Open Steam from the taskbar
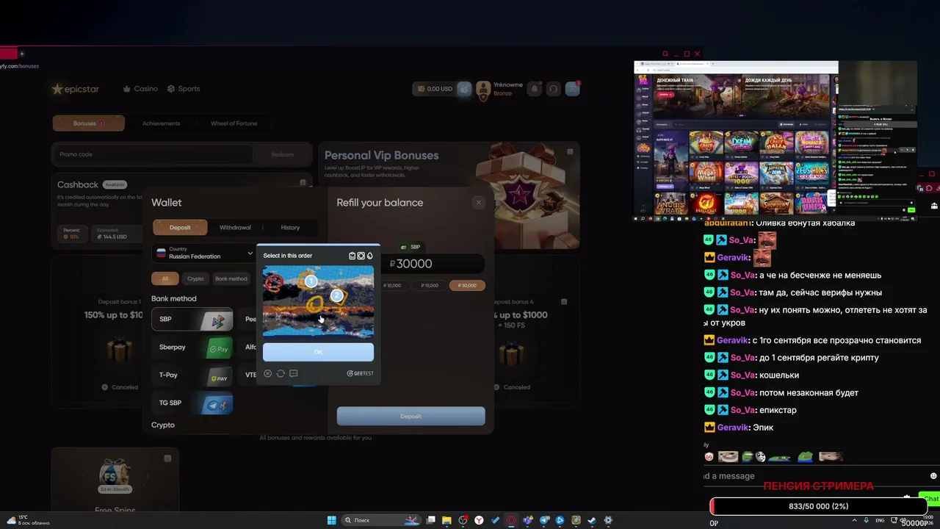This screenshot has height=529, width=940. [x=592, y=520]
